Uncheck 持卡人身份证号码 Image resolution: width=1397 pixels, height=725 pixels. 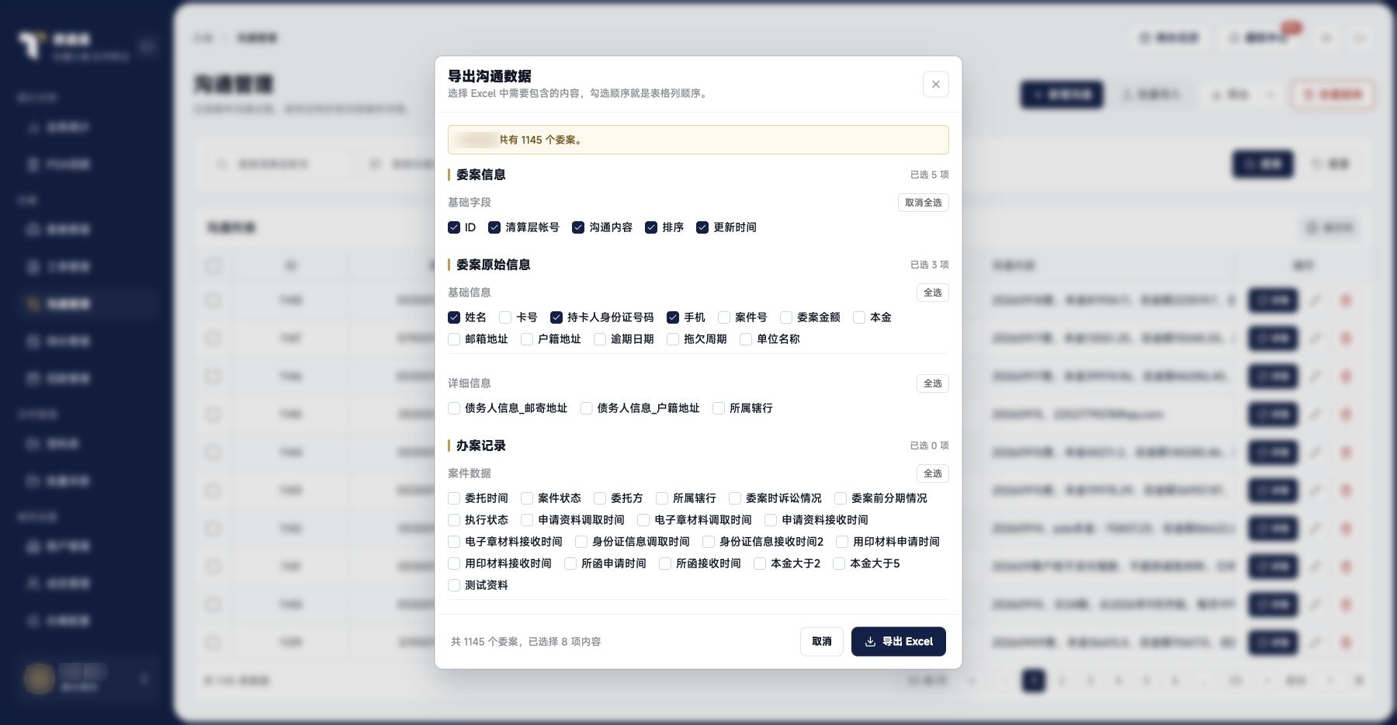(x=556, y=317)
